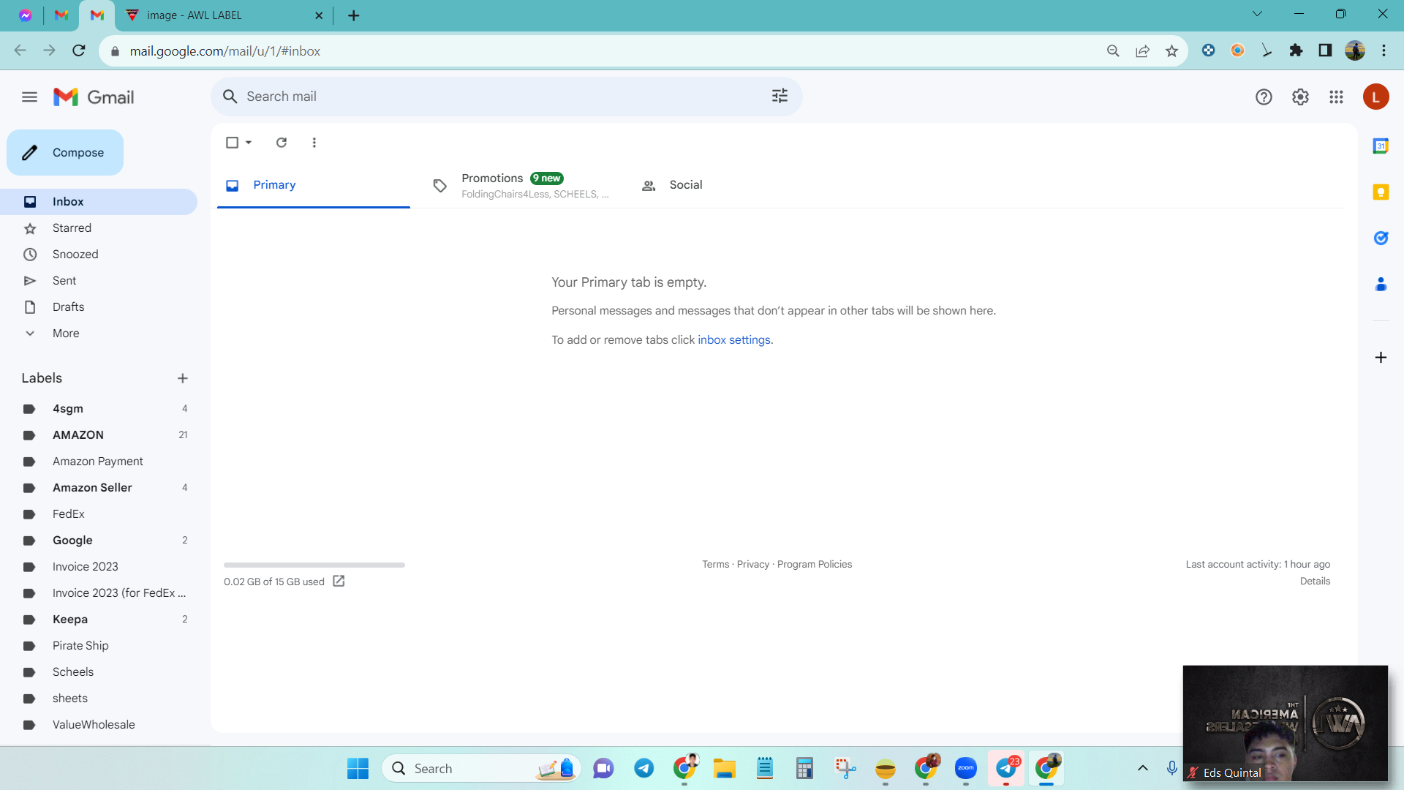Open the More options three-dot menu
This screenshot has width=1404, height=790.
(x=314, y=143)
